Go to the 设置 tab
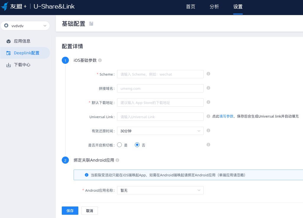The image size is (303, 218). coord(238,7)
